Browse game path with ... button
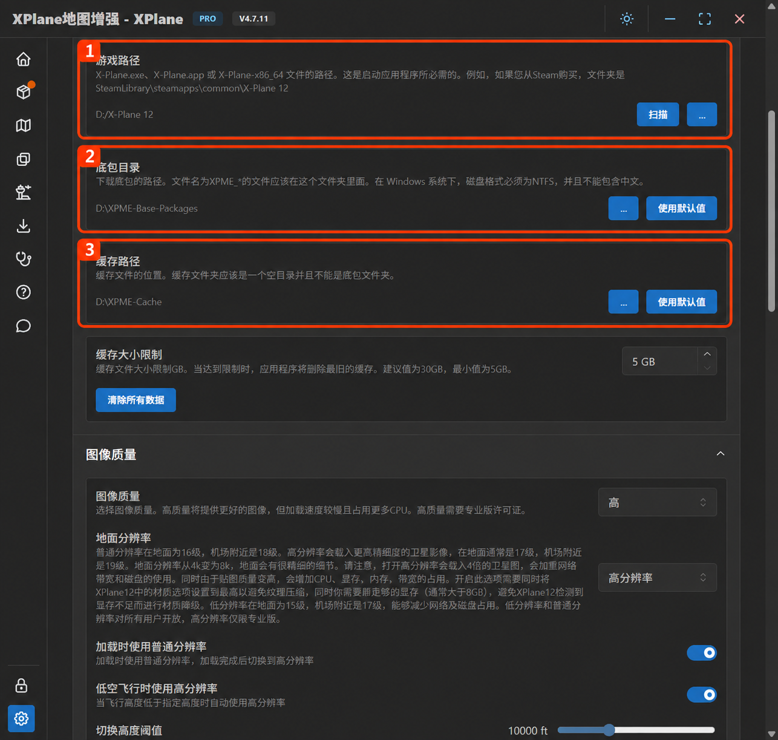This screenshot has width=778, height=740. pyautogui.click(x=702, y=114)
